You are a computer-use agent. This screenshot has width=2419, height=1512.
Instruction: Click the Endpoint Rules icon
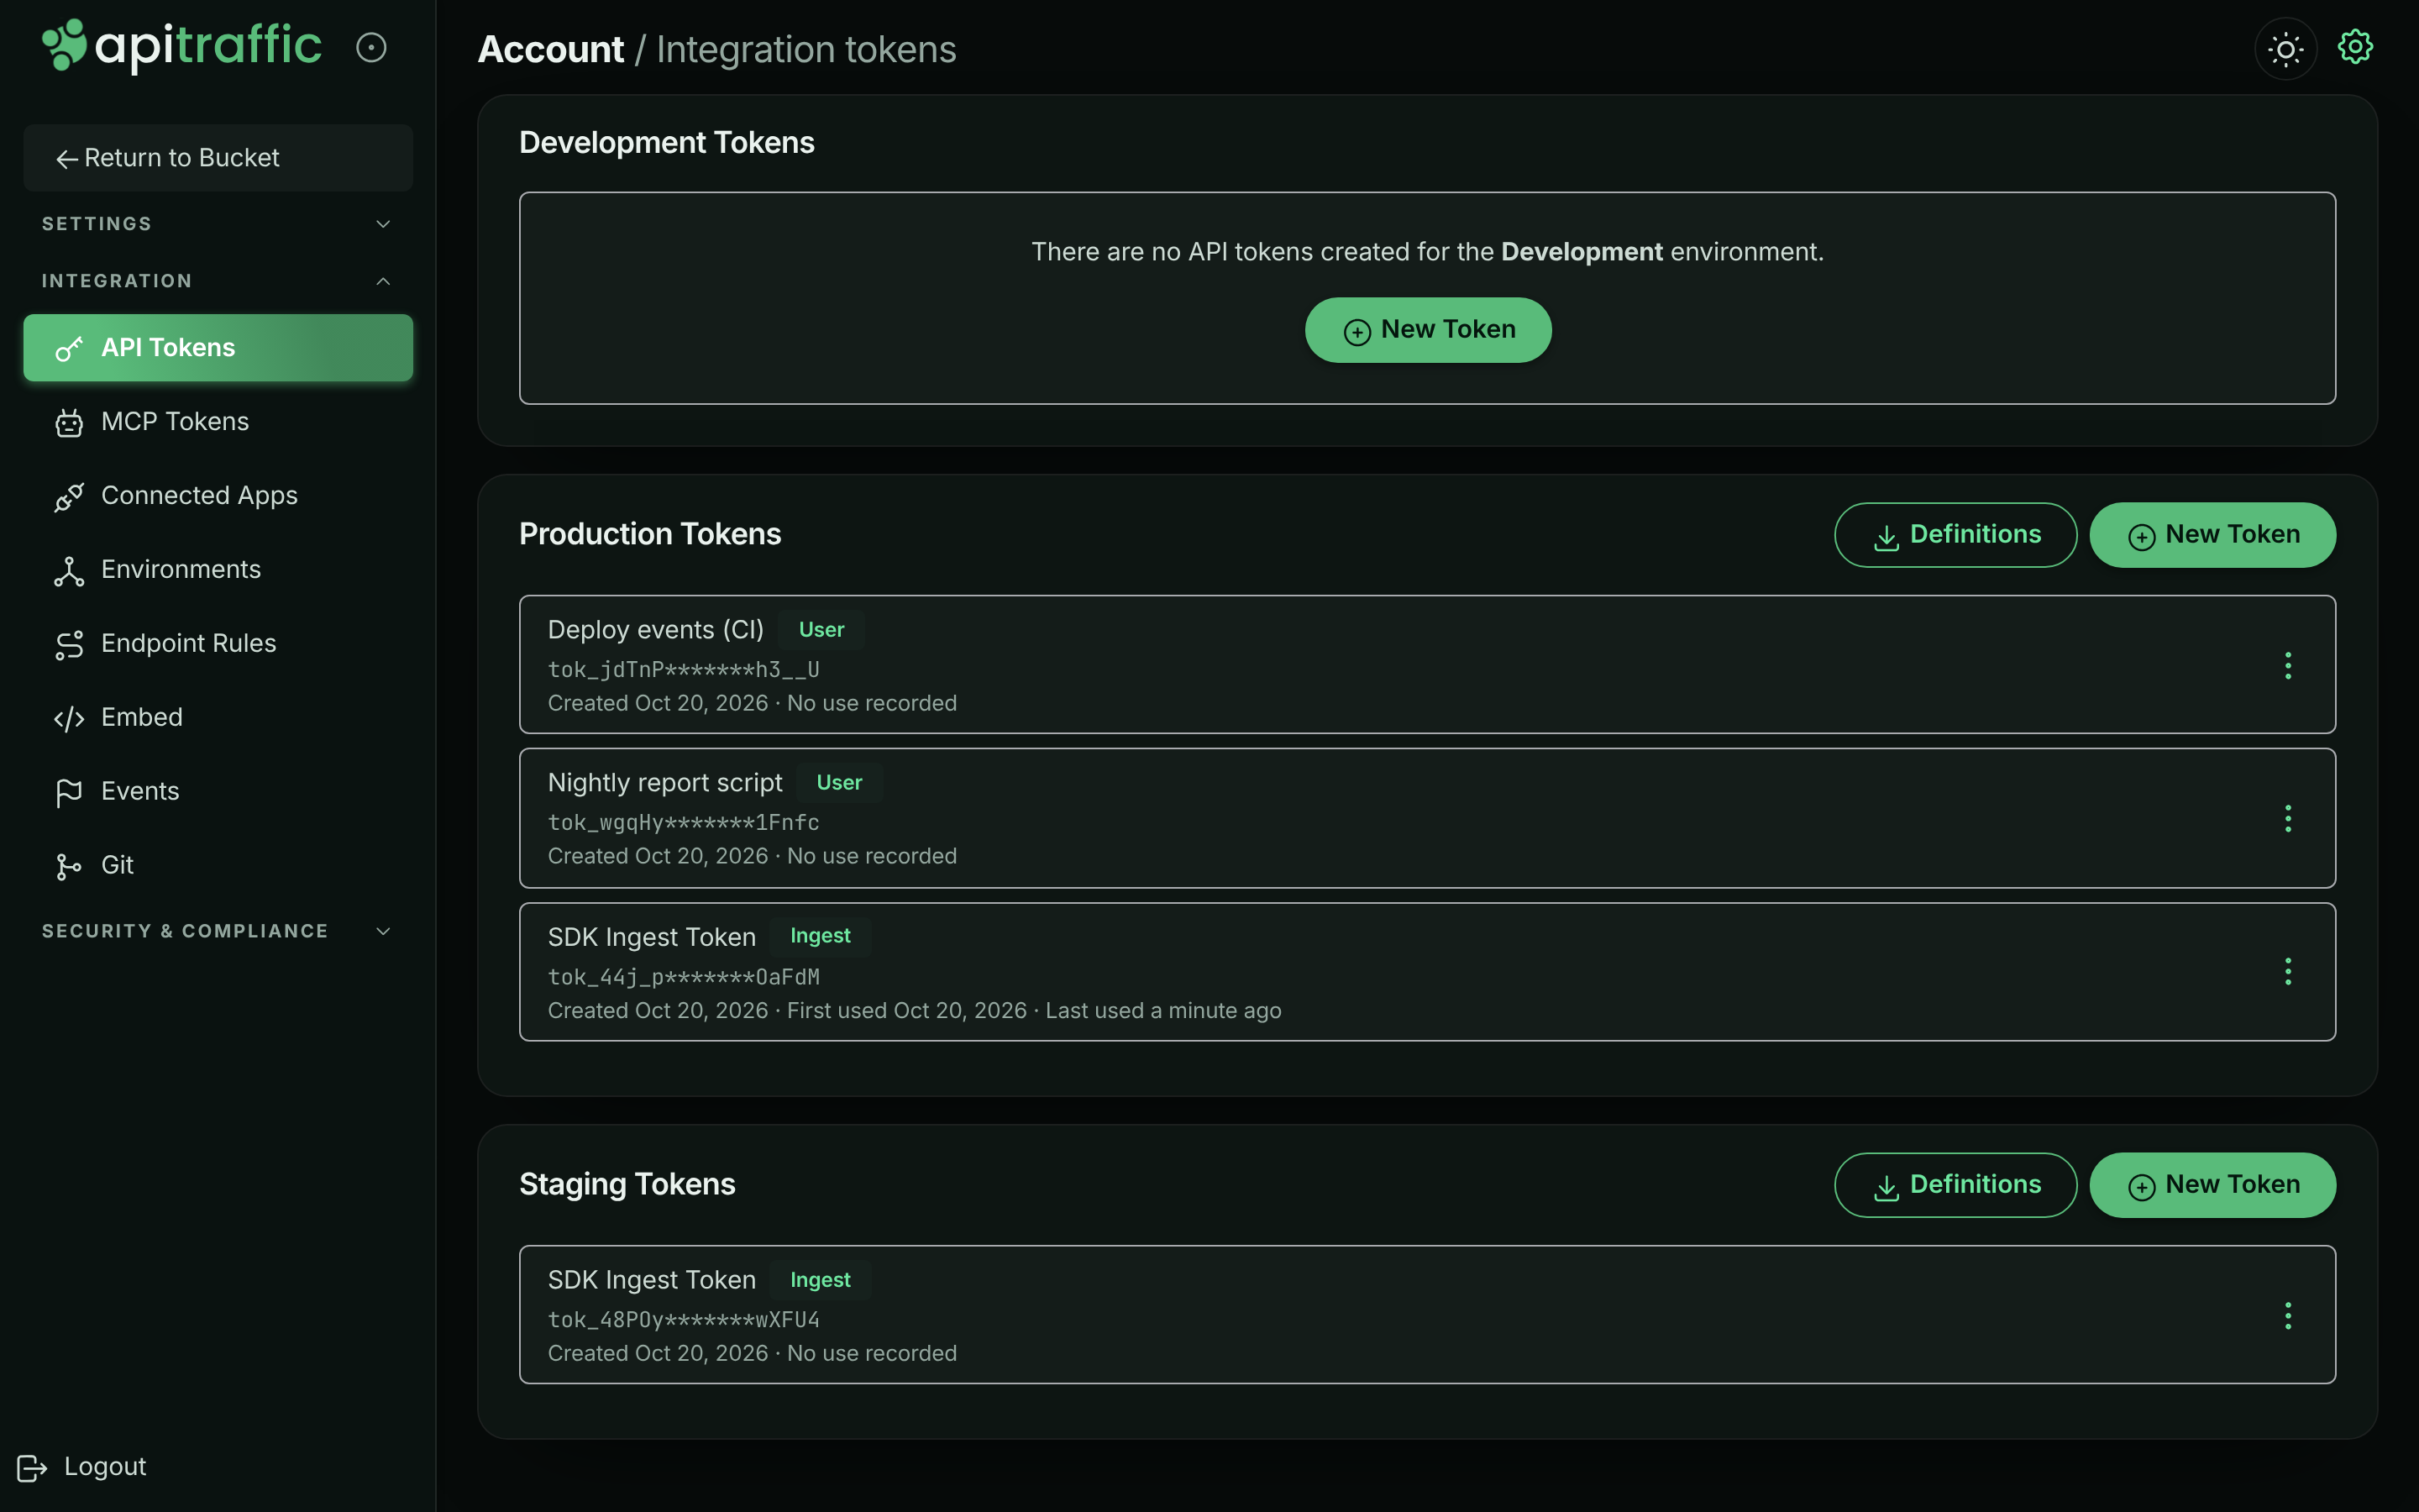click(x=69, y=645)
